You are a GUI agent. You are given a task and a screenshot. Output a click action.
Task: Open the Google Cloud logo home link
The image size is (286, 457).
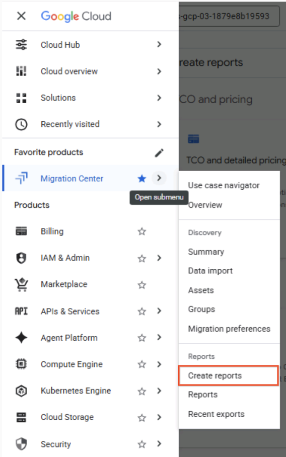point(76,16)
